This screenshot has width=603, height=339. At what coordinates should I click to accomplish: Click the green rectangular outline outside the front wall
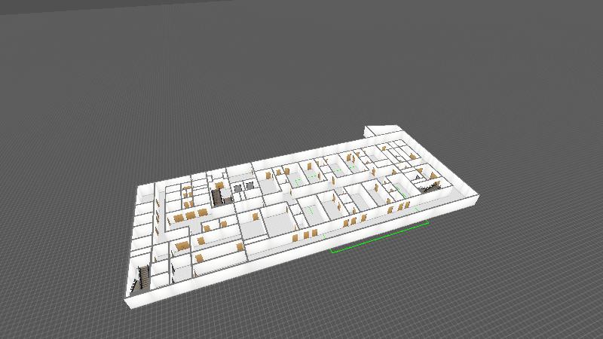pyautogui.click(x=381, y=237)
